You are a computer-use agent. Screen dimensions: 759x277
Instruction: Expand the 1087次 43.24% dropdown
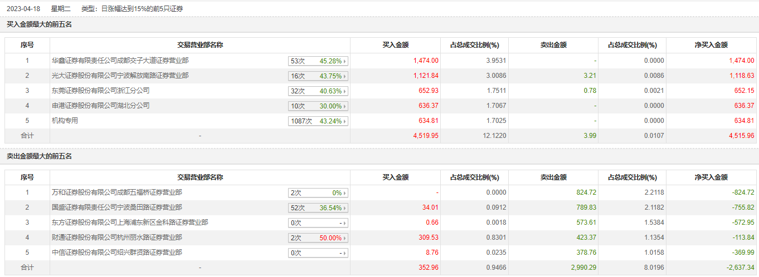point(318,121)
